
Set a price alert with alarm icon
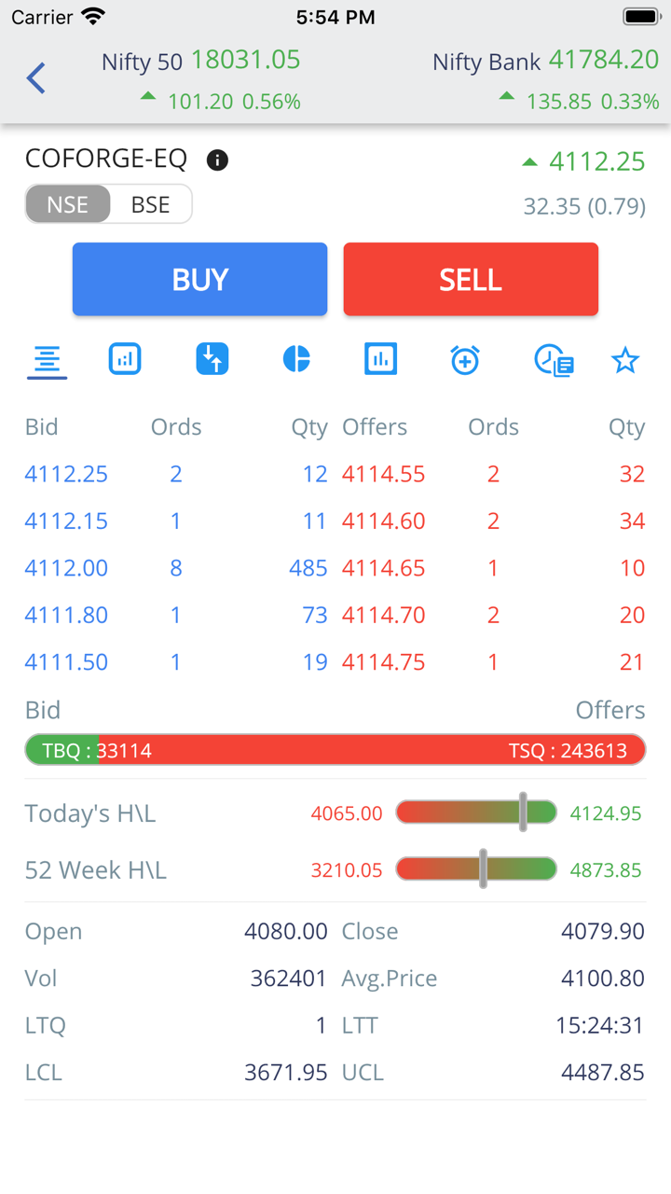465,359
